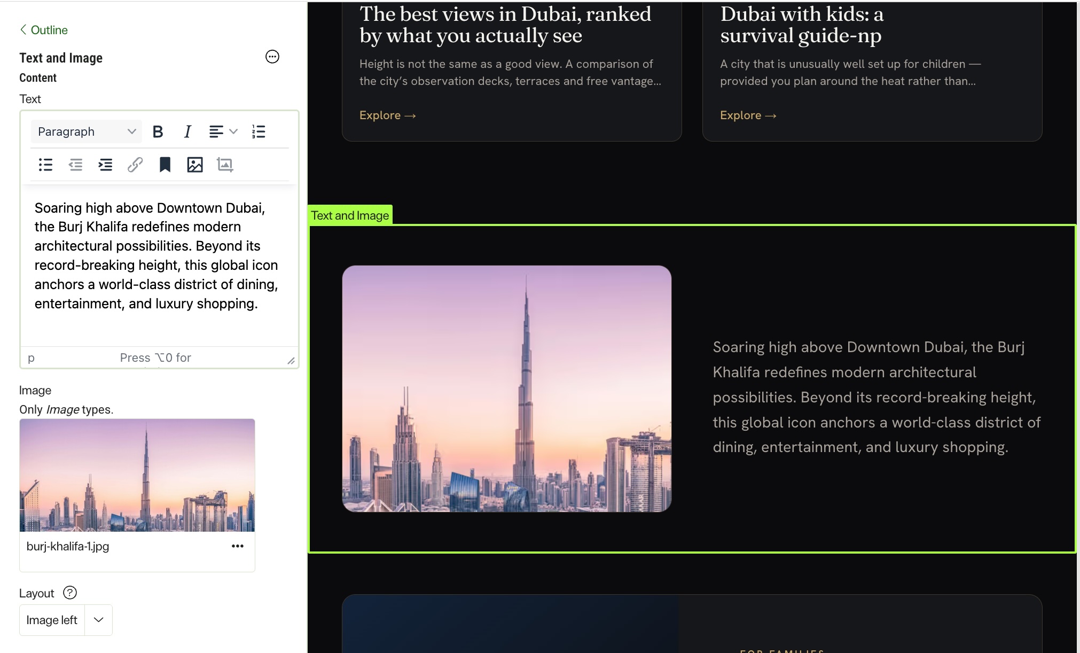Click the Burj Khalifa preview image
The image size is (1080, 653).
(506, 388)
